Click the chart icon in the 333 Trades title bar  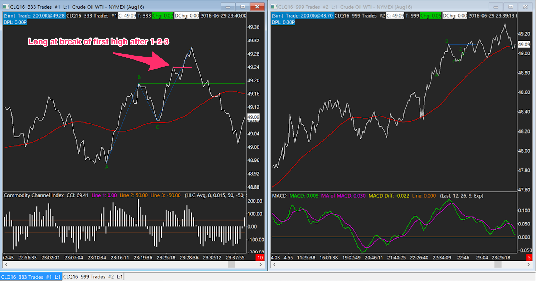pyautogui.click(x=6, y=7)
